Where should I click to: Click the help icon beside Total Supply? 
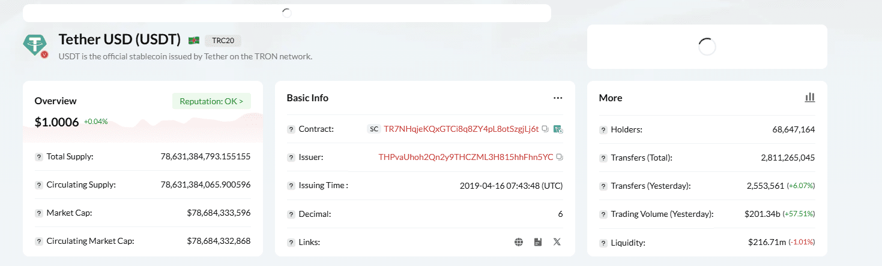coord(39,157)
